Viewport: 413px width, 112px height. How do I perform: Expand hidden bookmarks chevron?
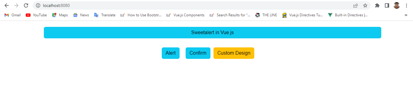[x=406, y=15]
